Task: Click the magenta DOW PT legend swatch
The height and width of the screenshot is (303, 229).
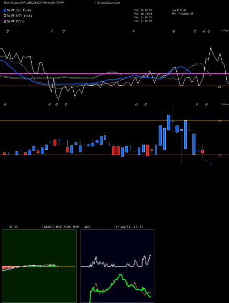Action: 5,21
